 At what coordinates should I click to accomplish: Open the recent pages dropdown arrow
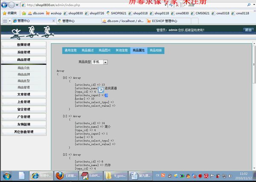17,5
